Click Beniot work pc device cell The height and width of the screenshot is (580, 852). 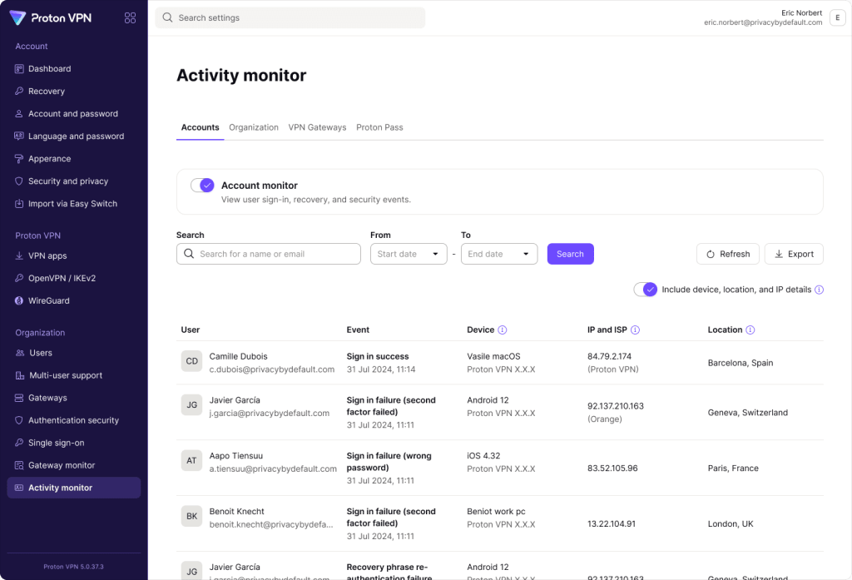point(496,512)
